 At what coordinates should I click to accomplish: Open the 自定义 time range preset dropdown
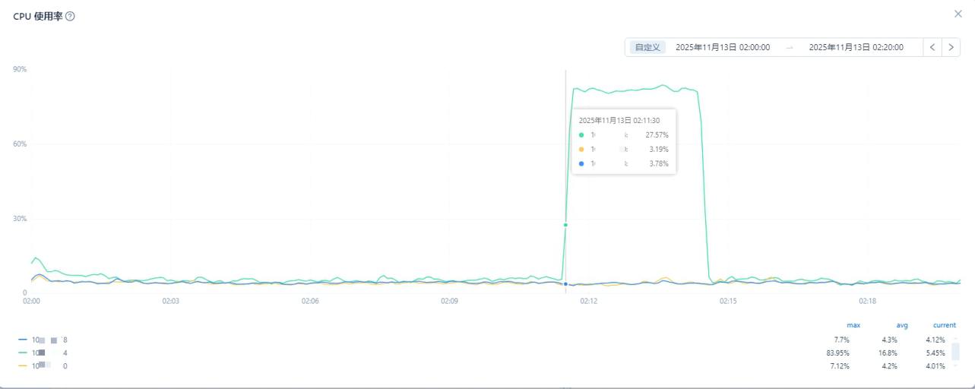(x=647, y=47)
